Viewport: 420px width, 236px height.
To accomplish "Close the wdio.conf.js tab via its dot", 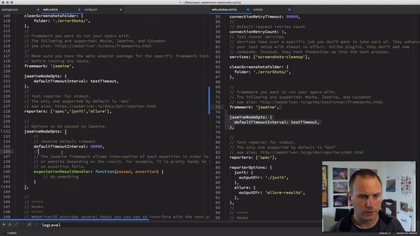I will coord(79,9).
